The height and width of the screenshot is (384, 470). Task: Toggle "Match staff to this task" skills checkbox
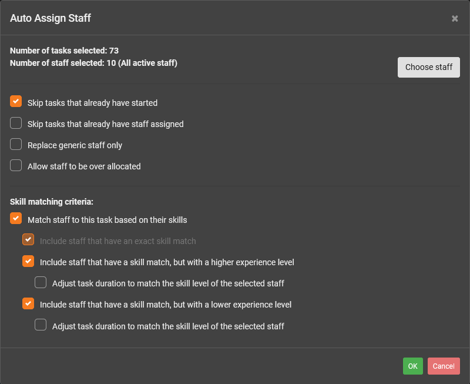pyautogui.click(x=16, y=219)
